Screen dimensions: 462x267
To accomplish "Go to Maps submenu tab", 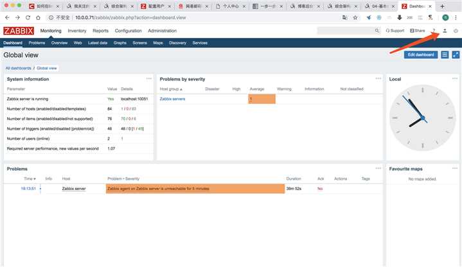I will (x=158, y=43).
